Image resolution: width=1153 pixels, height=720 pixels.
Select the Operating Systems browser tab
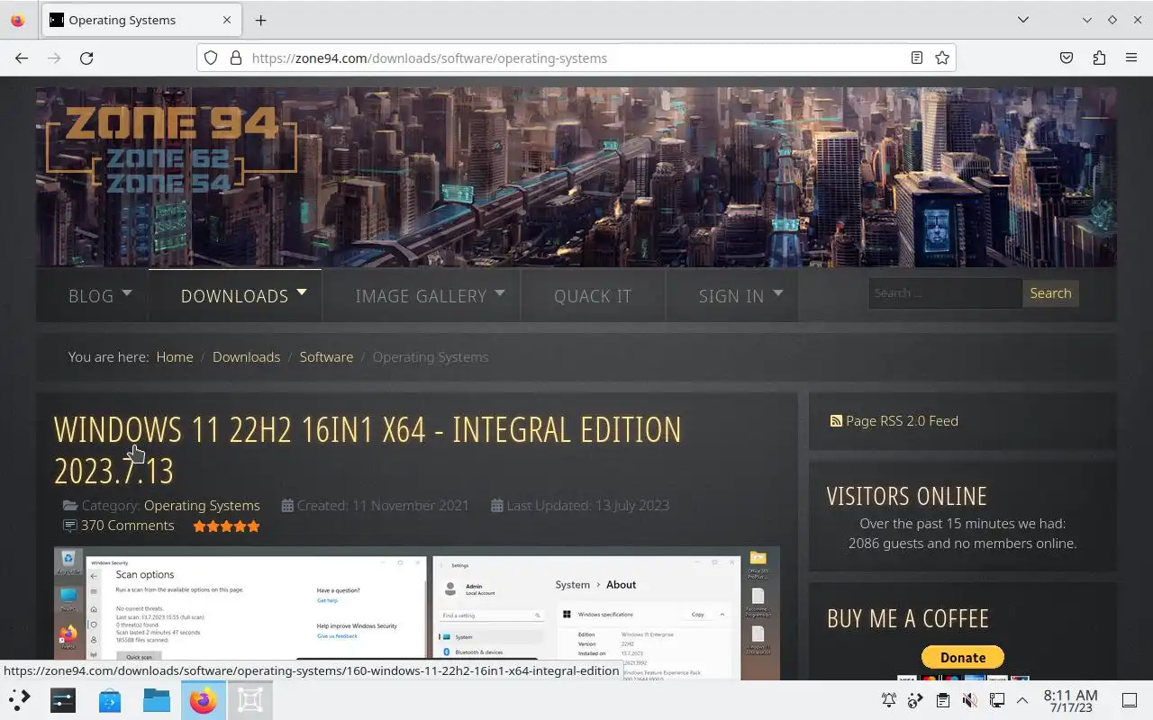pos(141,20)
